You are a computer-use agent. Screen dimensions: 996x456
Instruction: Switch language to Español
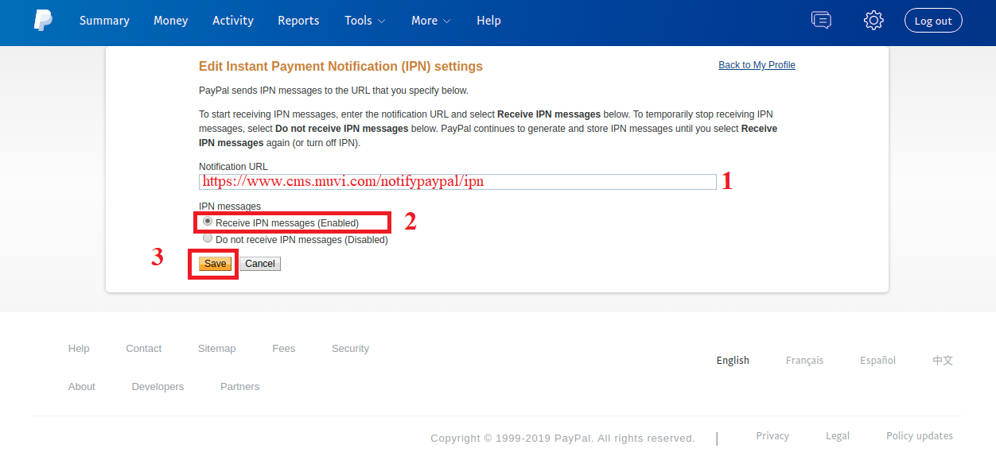click(877, 361)
